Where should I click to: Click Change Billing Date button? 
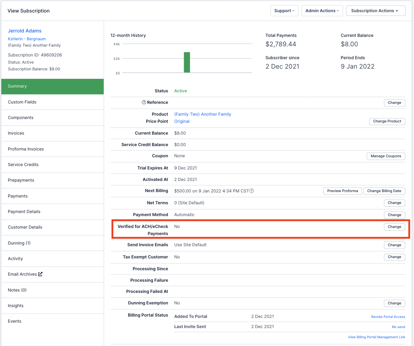[x=384, y=191]
